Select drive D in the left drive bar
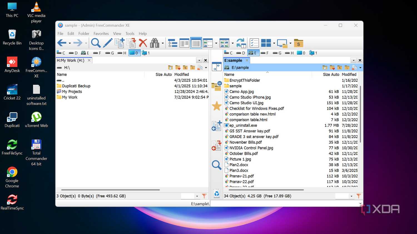417x234 pixels. click(x=73, y=53)
